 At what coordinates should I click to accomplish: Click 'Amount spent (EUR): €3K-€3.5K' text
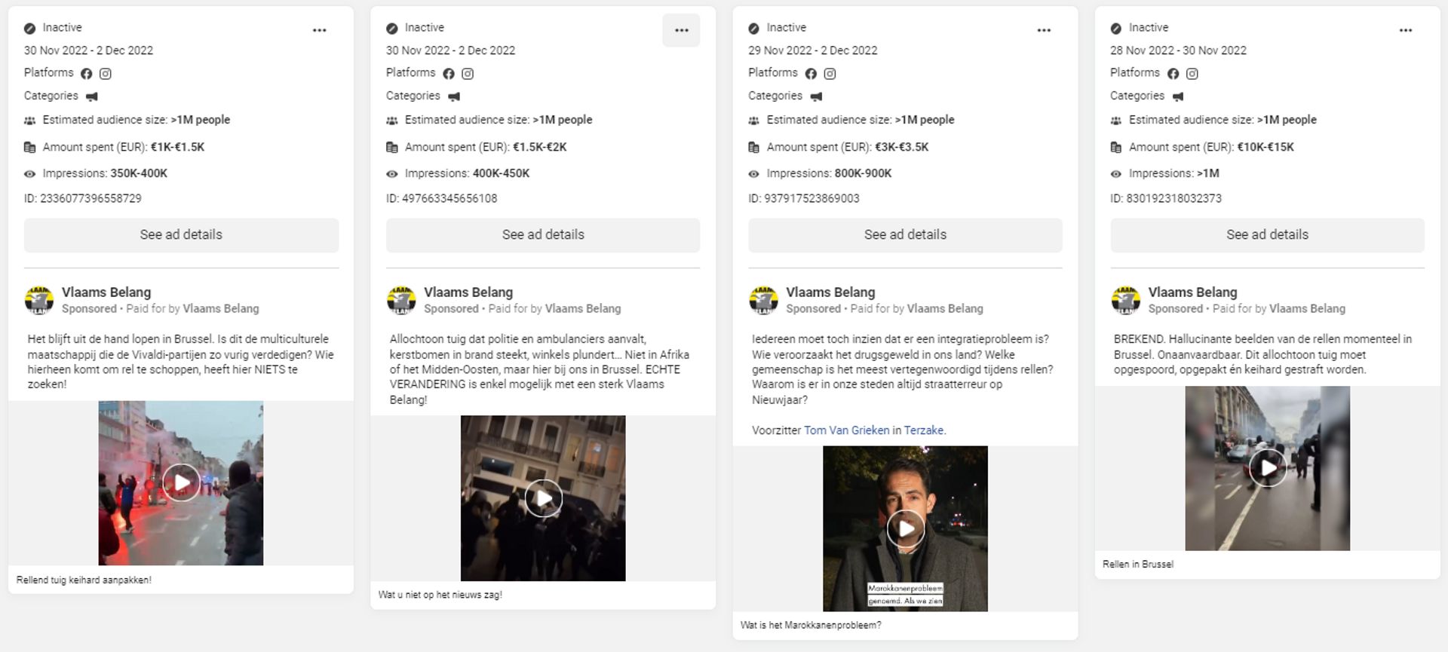pos(848,148)
